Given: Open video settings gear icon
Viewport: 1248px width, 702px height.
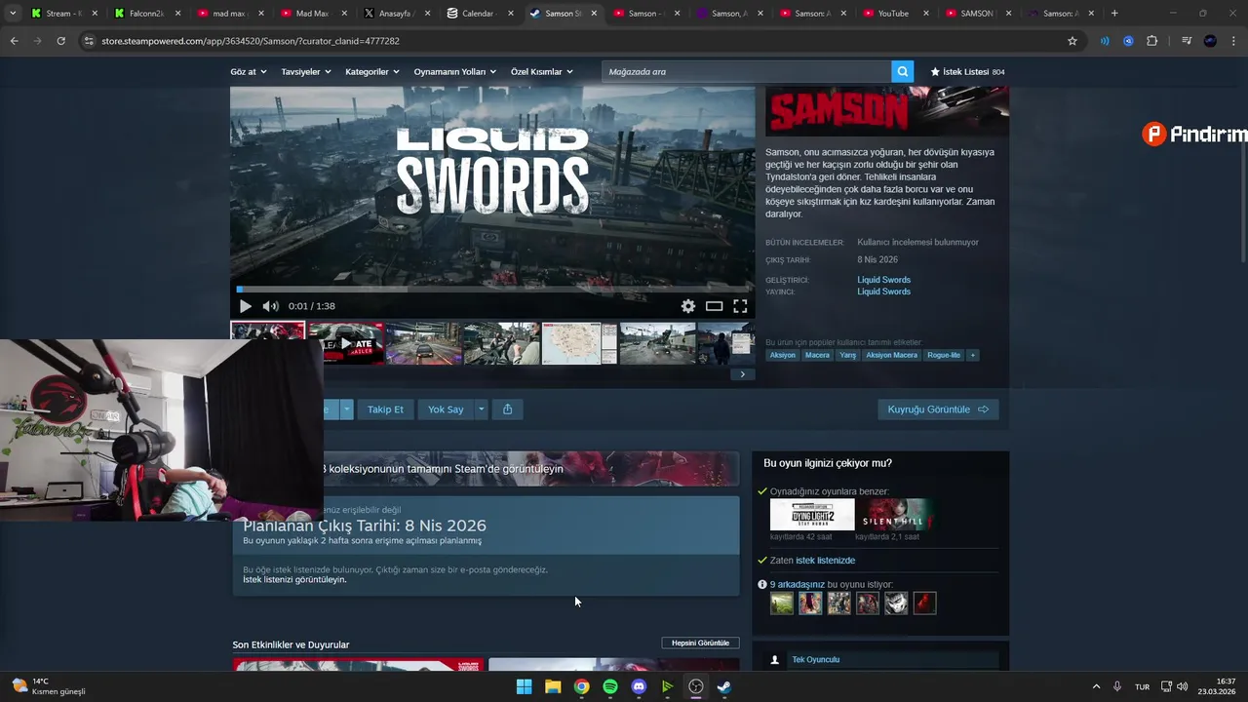Looking at the screenshot, I should [688, 306].
